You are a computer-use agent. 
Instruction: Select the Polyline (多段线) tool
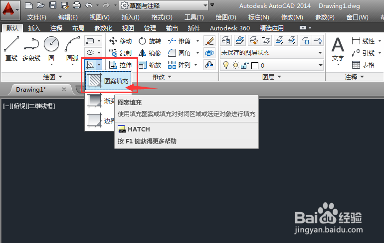[31, 49]
